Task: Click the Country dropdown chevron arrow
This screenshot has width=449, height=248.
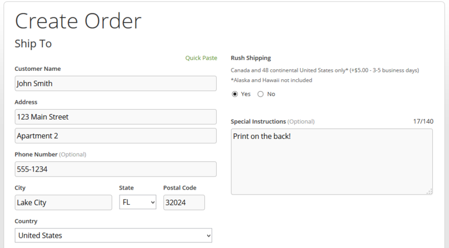Action: click(x=208, y=236)
